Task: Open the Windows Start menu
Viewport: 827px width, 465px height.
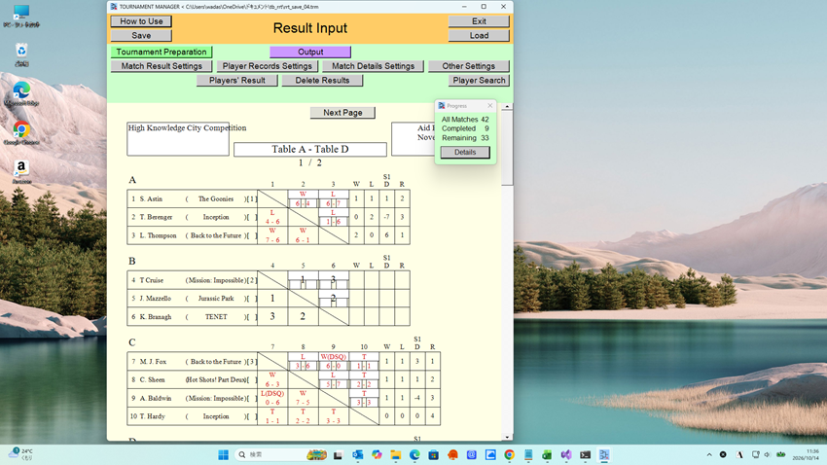Action: pyautogui.click(x=223, y=454)
